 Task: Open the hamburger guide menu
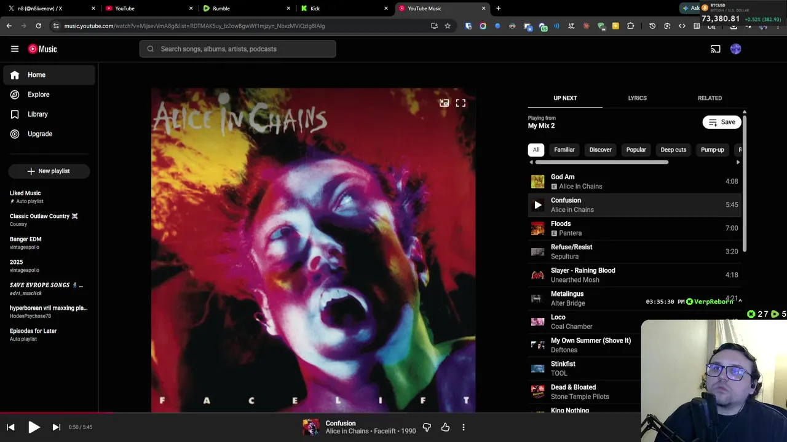(15, 49)
